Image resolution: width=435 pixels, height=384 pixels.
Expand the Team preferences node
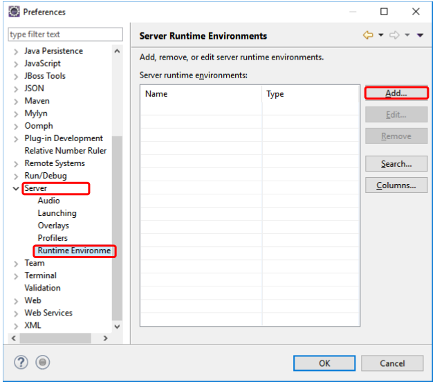16,264
